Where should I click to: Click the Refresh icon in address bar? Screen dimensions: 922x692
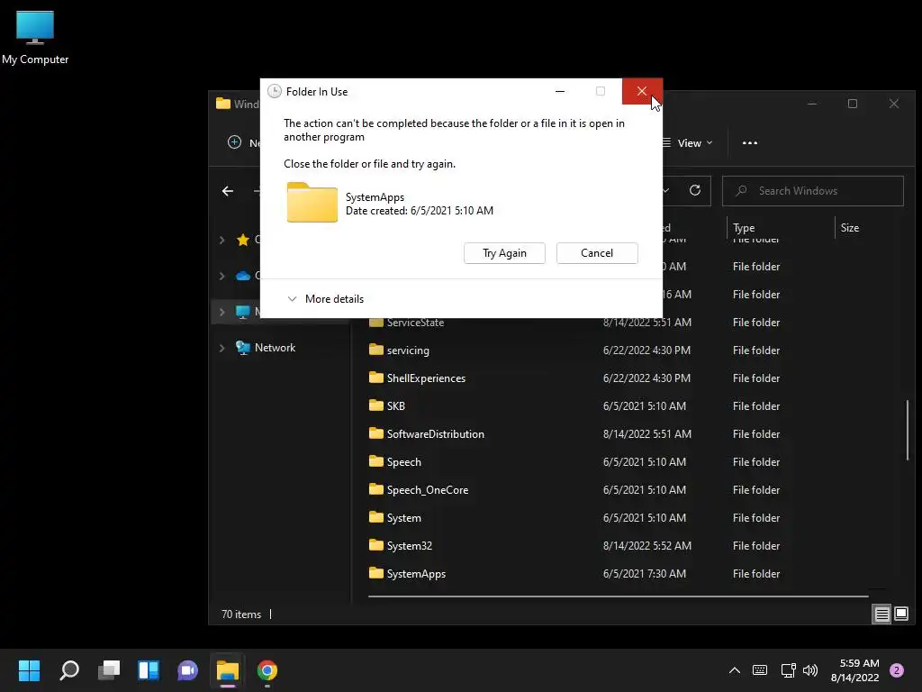coord(695,191)
